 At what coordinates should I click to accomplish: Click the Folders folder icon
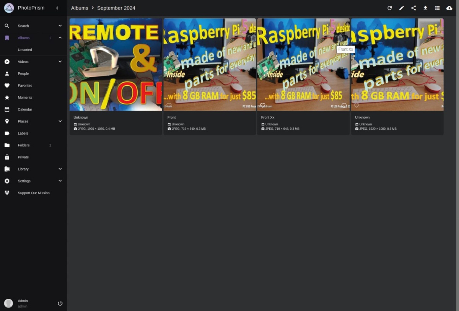(7, 145)
